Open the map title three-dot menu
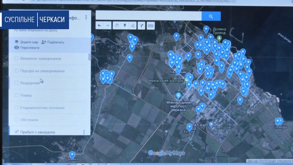This screenshot has width=293, height=165. coord(86,17)
